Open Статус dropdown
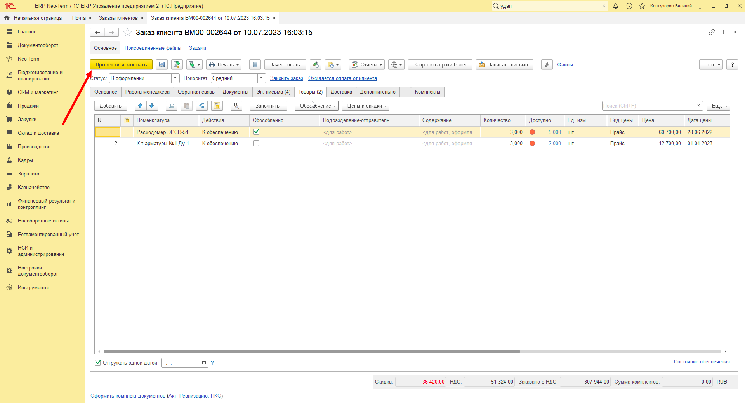745x403 pixels. click(175, 78)
